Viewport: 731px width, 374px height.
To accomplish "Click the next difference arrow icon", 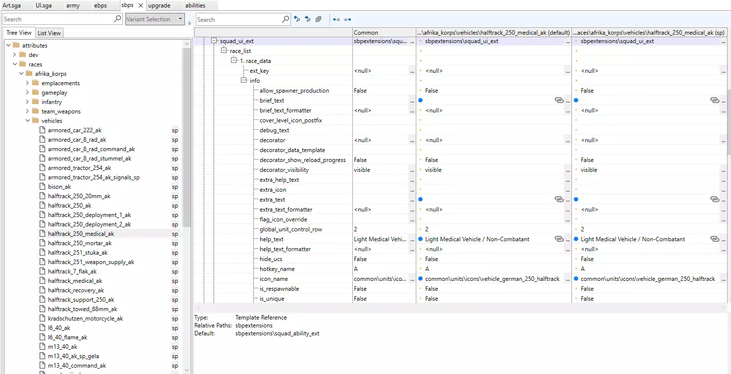I will (347, 19).
